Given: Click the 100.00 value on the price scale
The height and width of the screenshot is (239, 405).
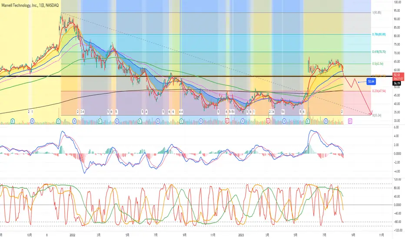Looking at the screenshot, I should pos(397,2).
